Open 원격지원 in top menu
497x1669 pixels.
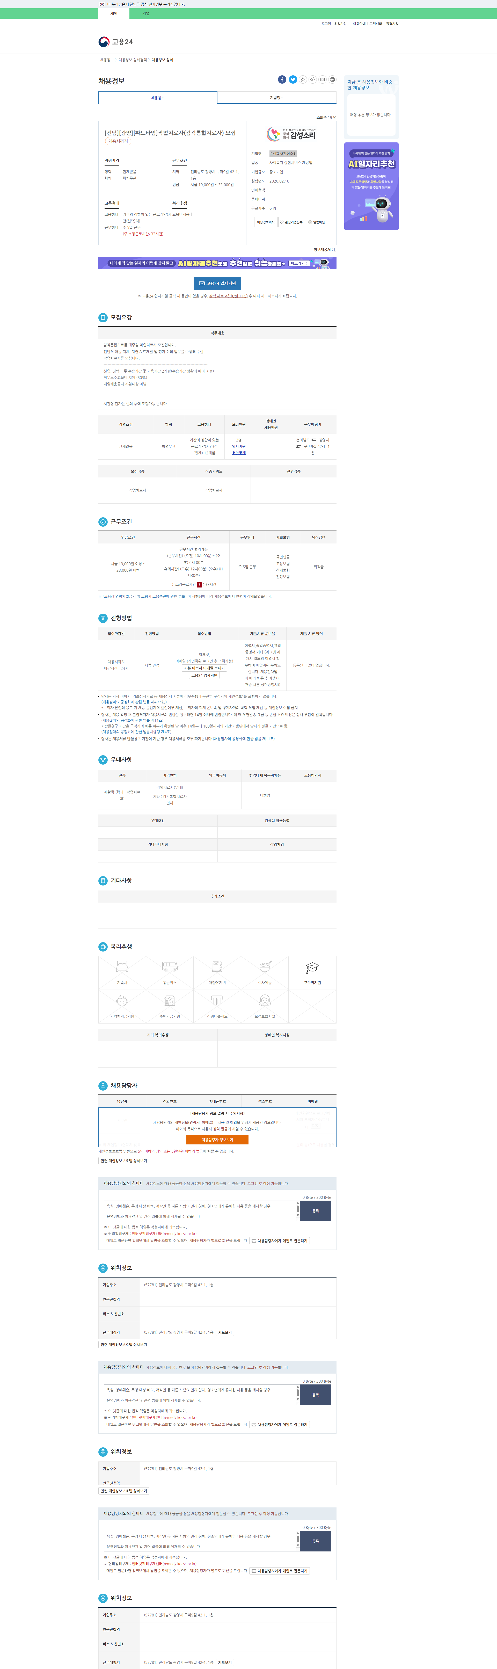point(392,24)
